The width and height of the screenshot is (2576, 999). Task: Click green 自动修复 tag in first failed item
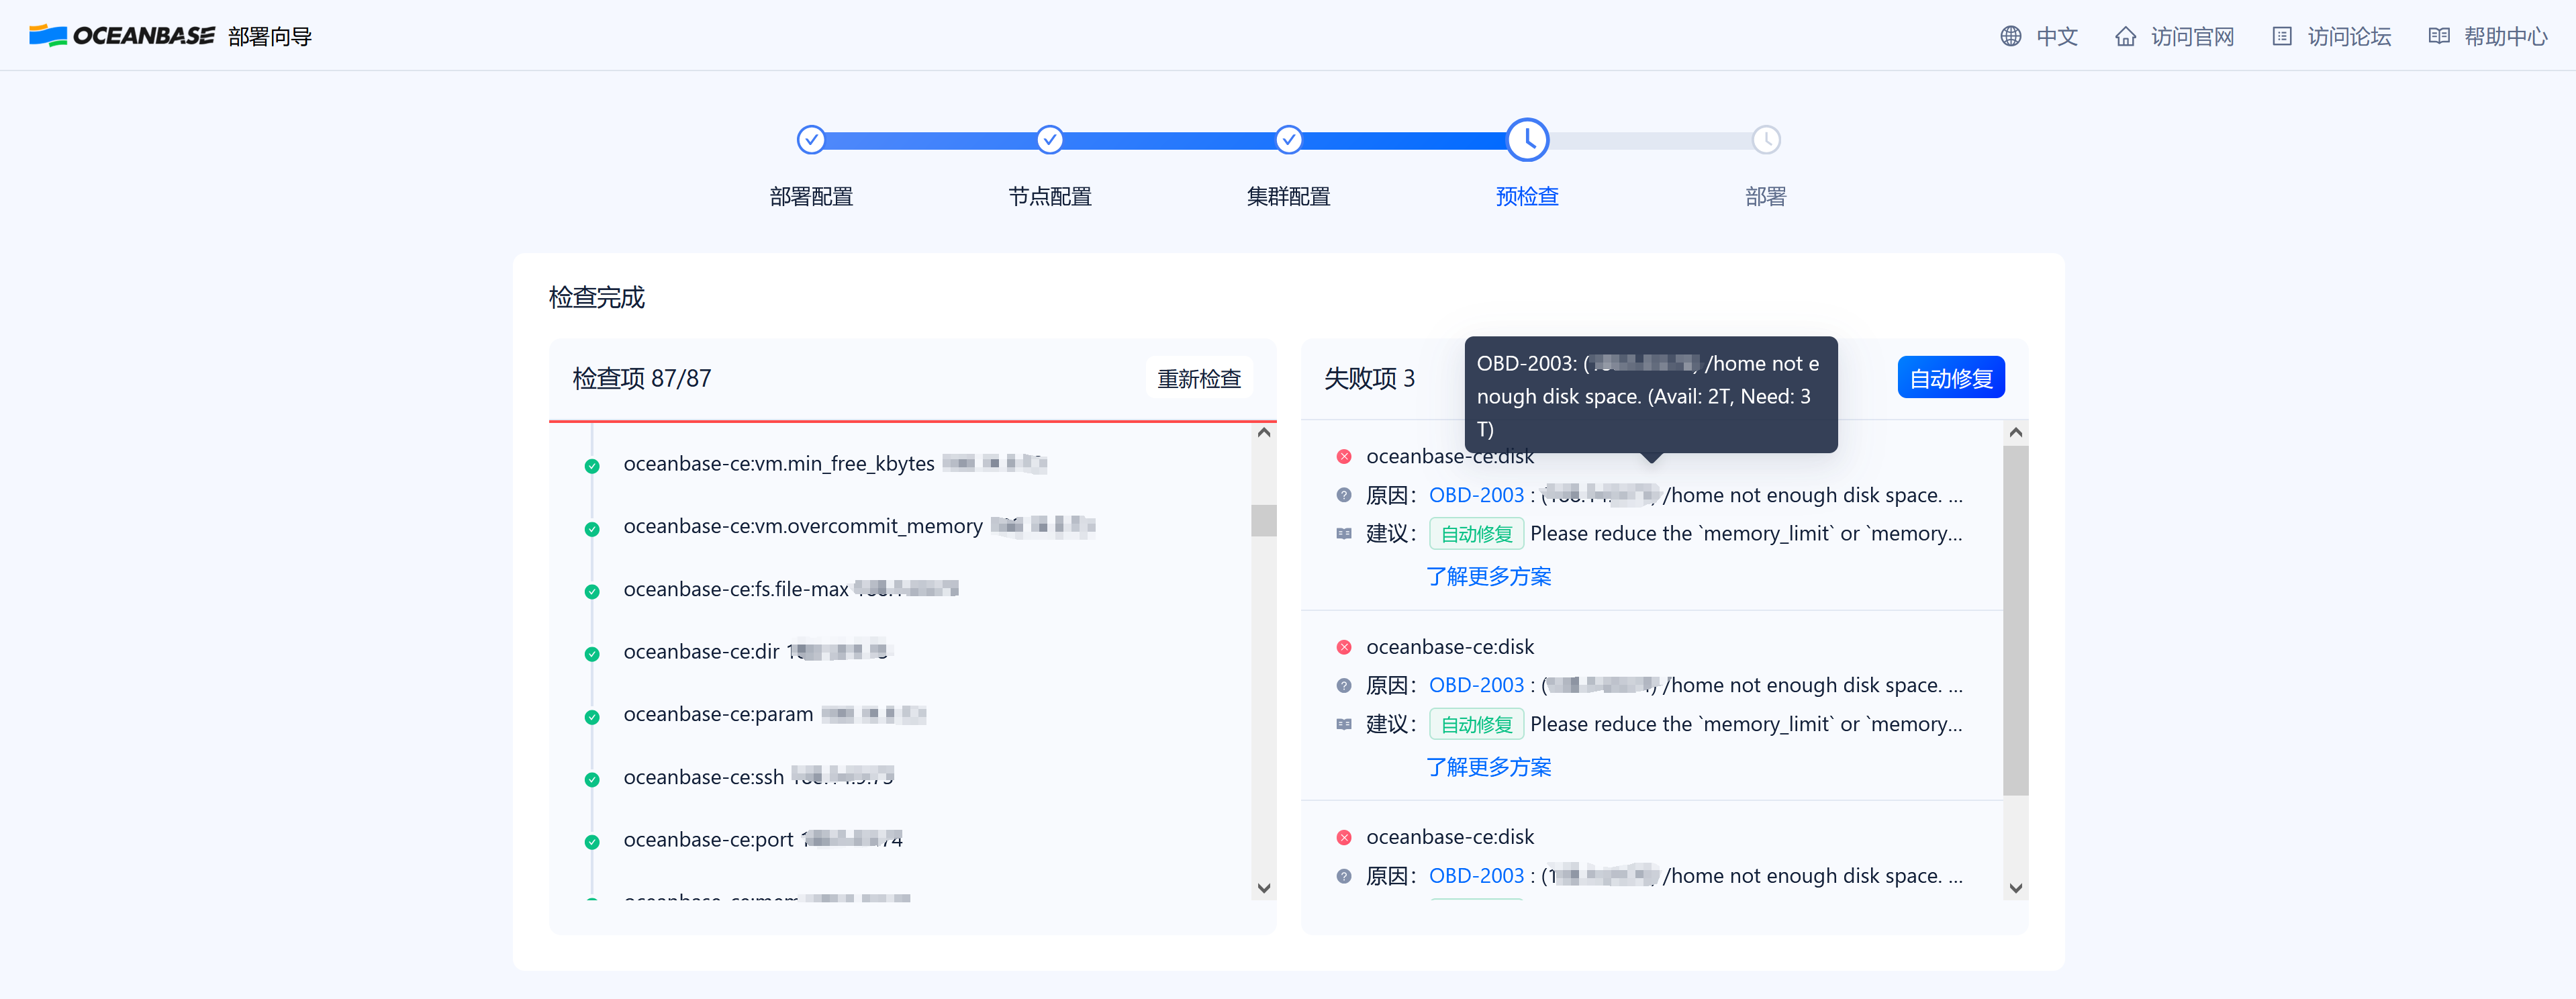click(1476, 533)
